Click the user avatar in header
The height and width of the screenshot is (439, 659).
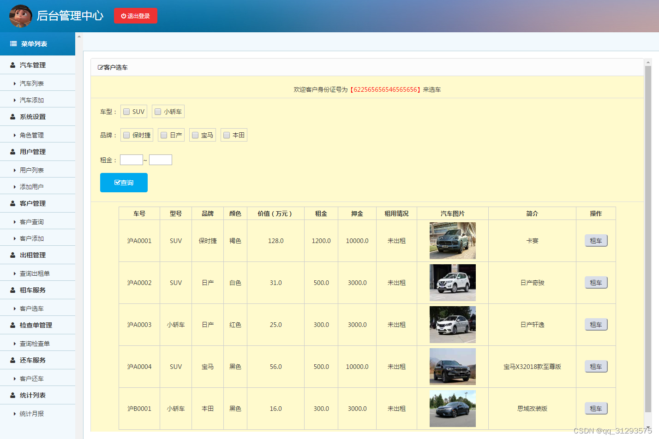tap(21, 16)
